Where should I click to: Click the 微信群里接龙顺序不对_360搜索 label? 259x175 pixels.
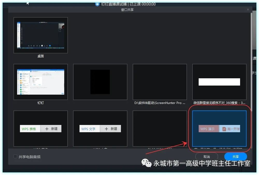(219, 103)
